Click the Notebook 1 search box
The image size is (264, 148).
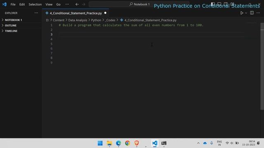point(139,4)
